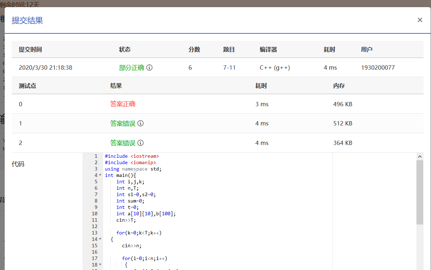The image size is (431, 270).
Task: Click the 测试点 column header
Action: [x=27, y=86]
